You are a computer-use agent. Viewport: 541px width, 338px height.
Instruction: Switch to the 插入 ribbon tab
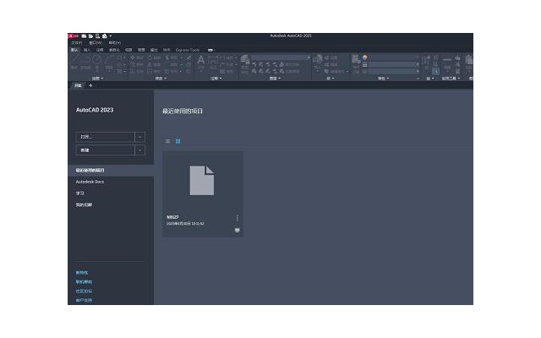click(x=86, y=50)
